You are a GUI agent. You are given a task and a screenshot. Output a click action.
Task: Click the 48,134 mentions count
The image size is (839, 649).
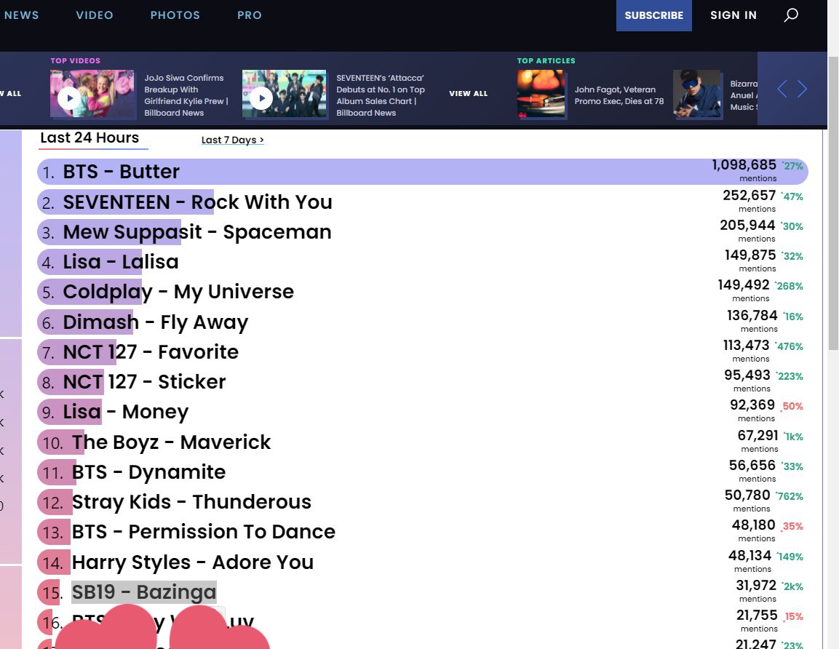[x=749, y=556]
